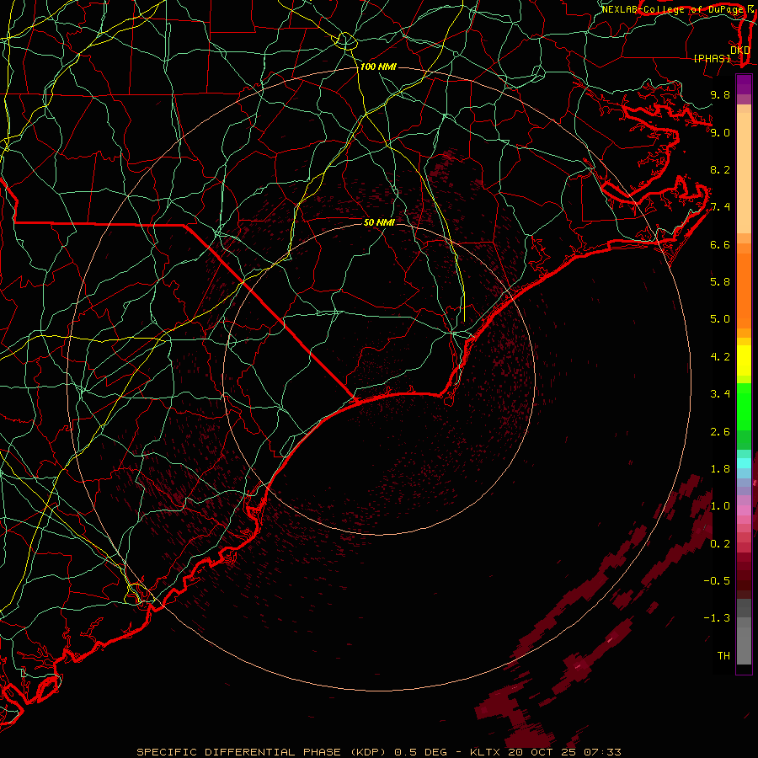Click the purple top segment of the color bar

point(744,84)
